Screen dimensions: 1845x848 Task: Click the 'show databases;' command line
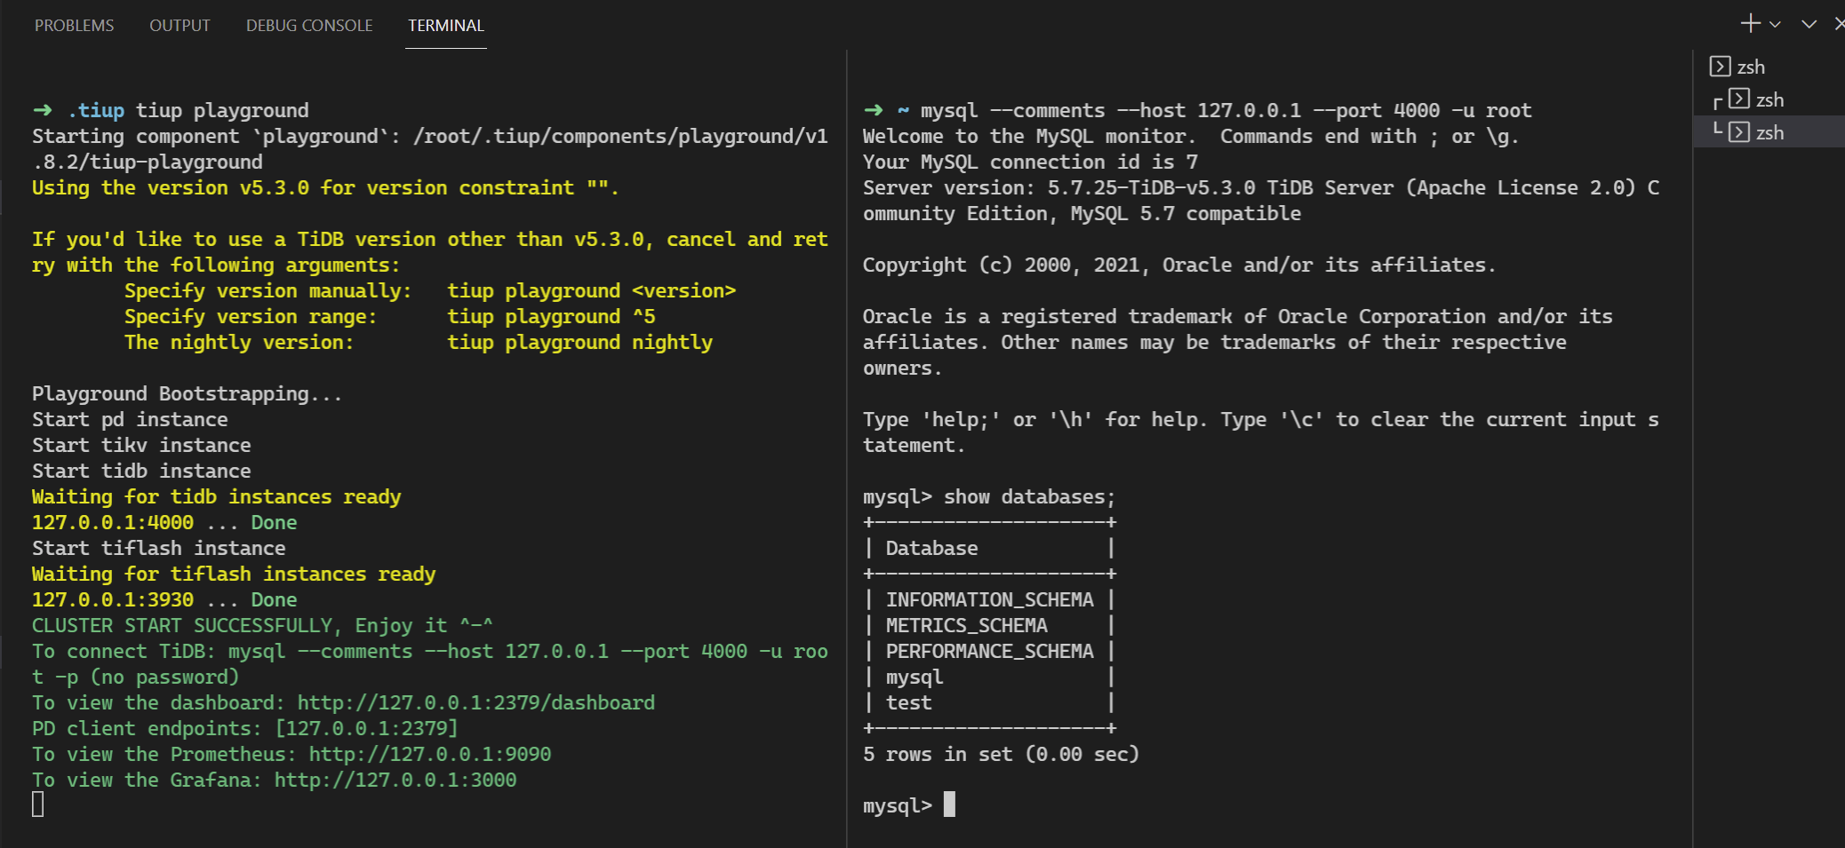coord(1028,496)
